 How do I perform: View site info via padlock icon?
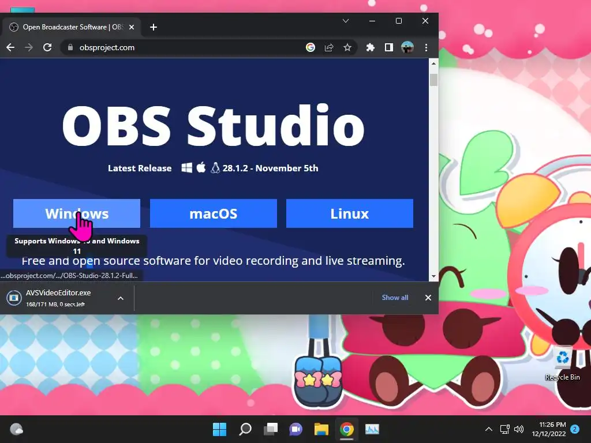[70, 47]
